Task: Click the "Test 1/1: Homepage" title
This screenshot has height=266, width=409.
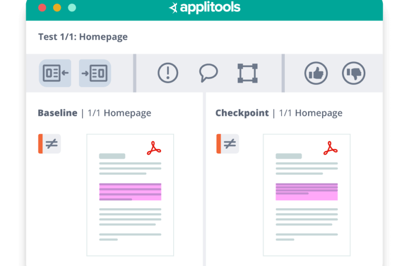Action: tap(83, 37)
